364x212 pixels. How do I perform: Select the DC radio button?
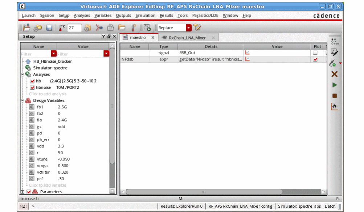point(332,41)
